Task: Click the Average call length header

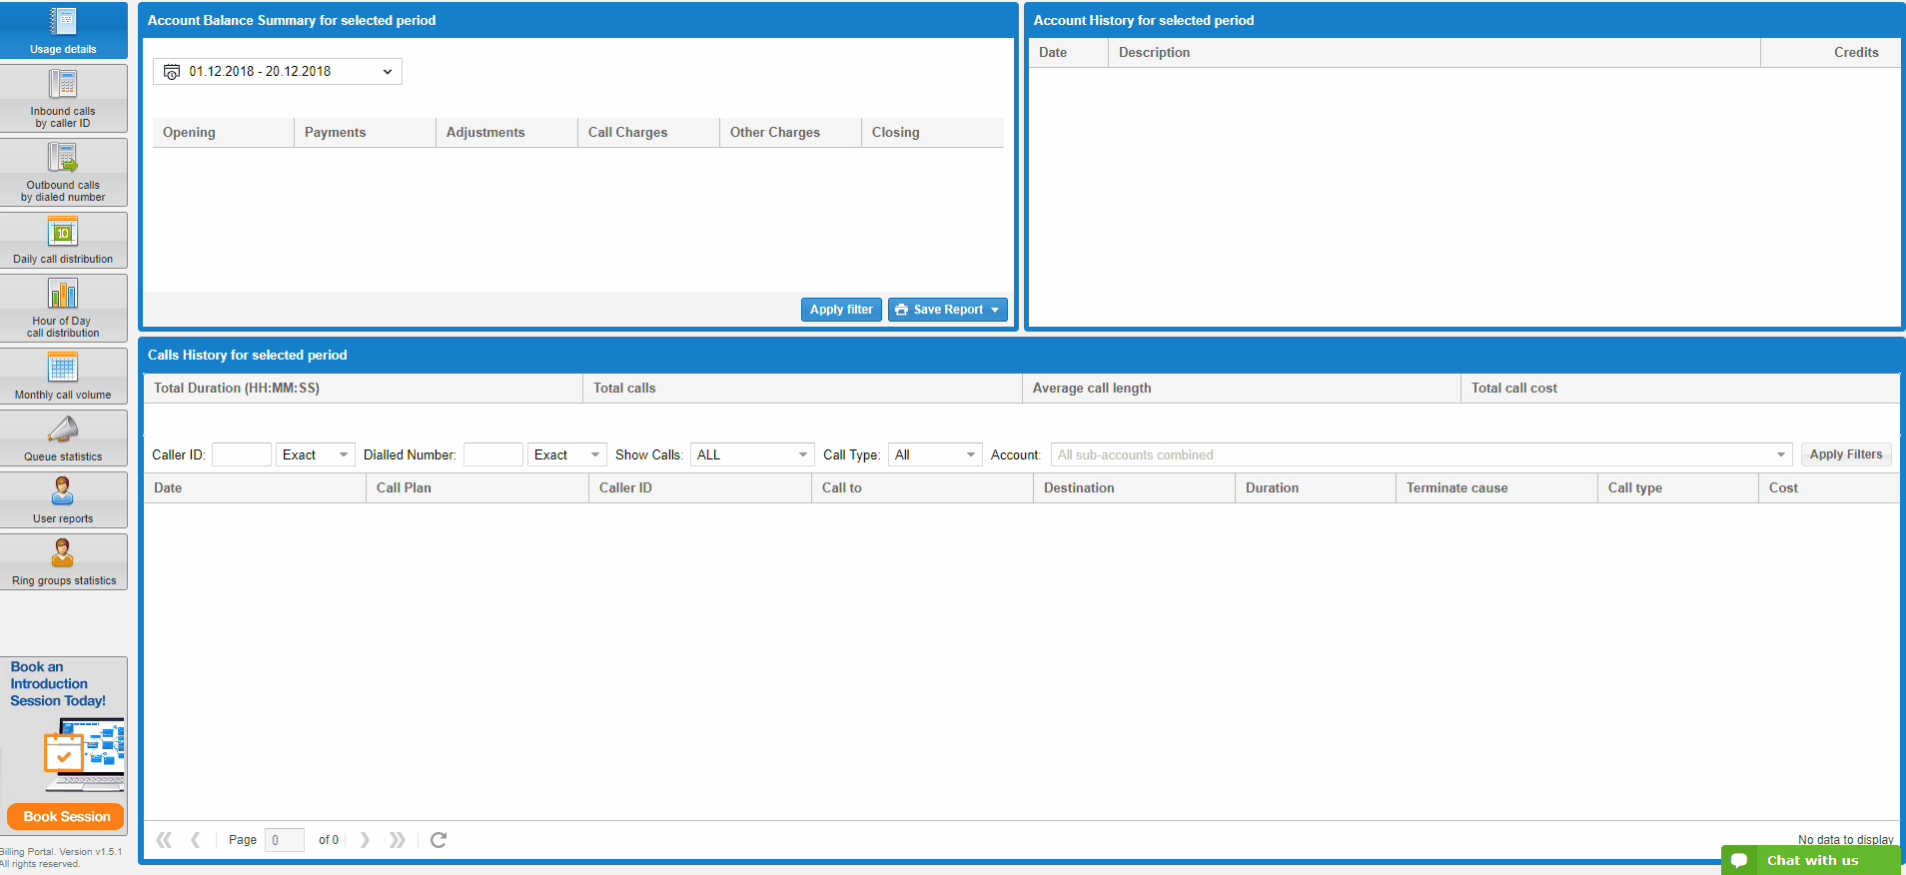Action: pyautogui.click(x=1242, y=389)
